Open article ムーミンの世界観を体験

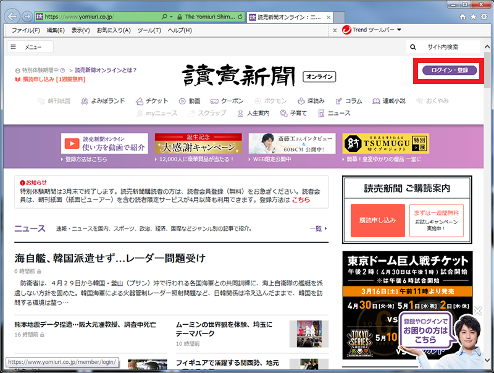224,329
